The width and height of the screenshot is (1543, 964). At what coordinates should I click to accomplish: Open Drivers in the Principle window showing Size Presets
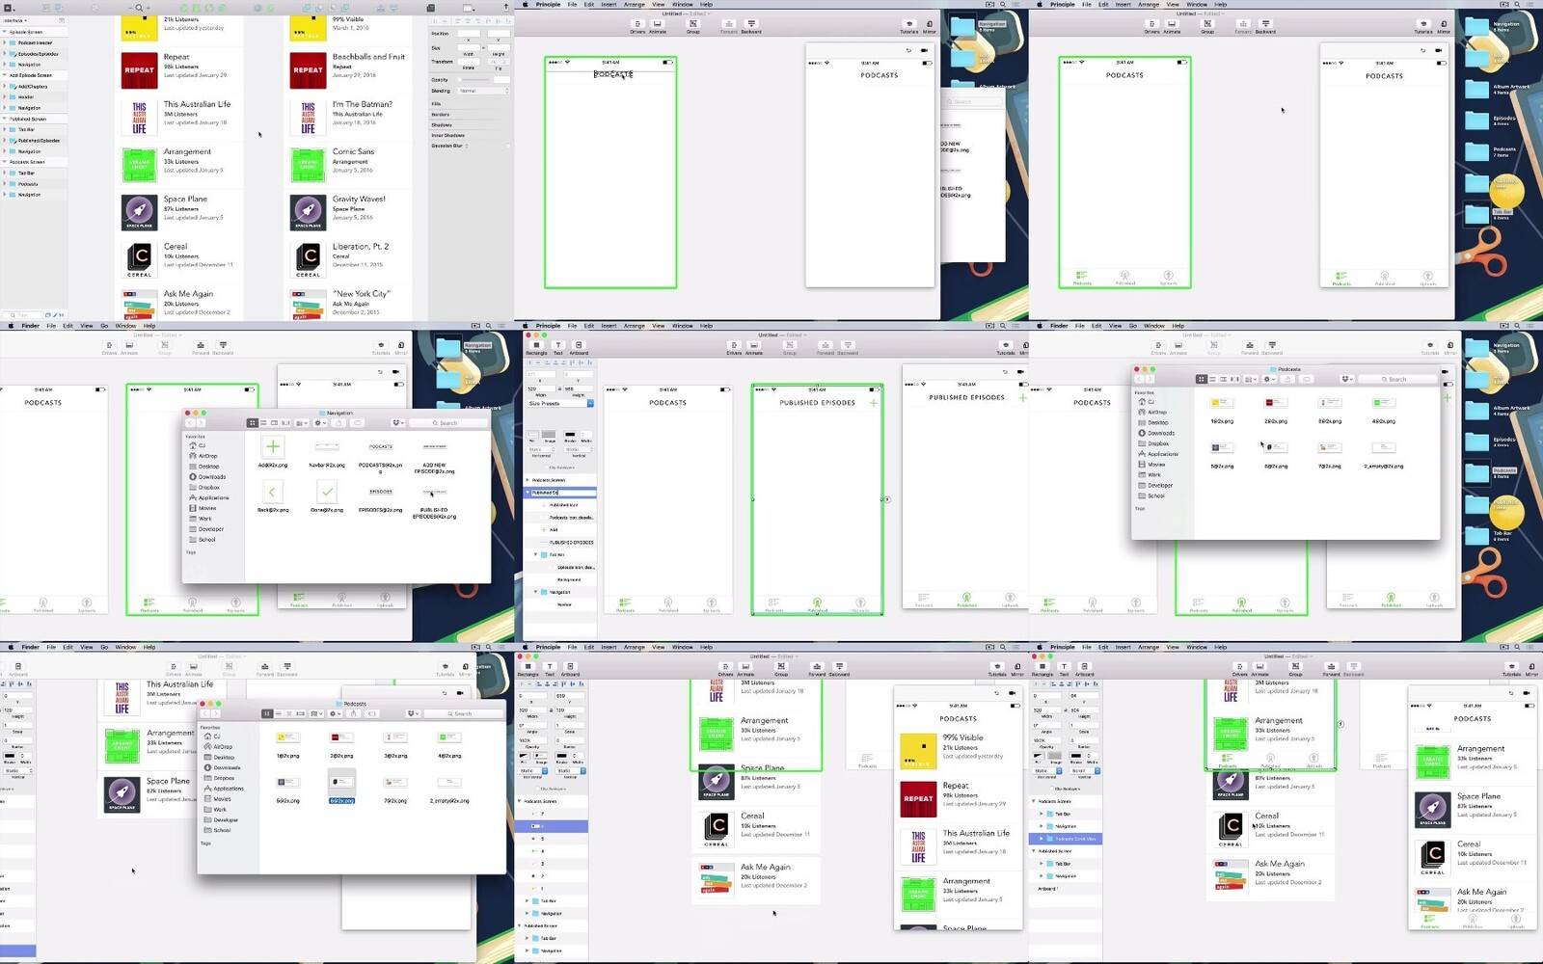pyautogui.click(x=734, y=347)
